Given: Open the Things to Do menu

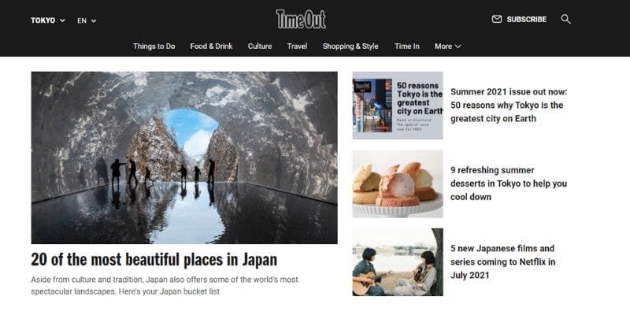Looking at the screenshot, I should (154, 46).
